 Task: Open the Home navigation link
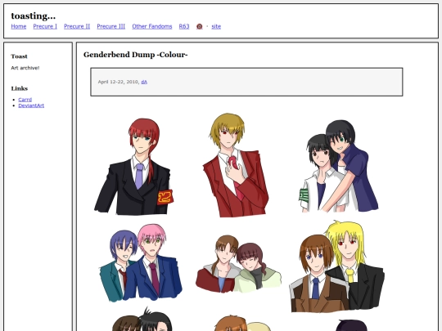coord(19,26)
